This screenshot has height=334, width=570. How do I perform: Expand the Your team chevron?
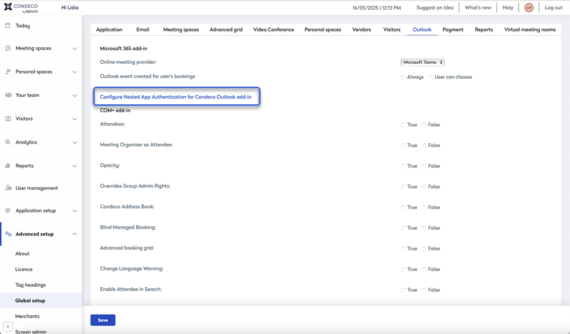75,96
